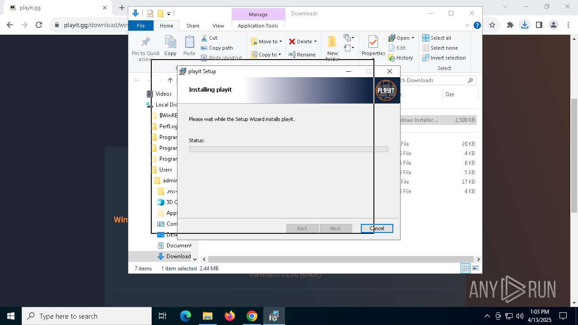The width and height of the screenshot is (578, 325).
Task: Open Chrome profile avatar
Action: click(554, 25)
